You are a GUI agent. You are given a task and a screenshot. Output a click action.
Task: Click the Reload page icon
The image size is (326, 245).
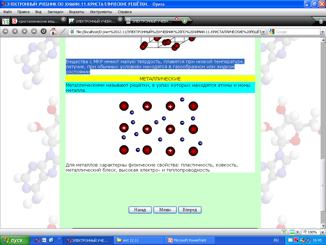tap(43, 31)
